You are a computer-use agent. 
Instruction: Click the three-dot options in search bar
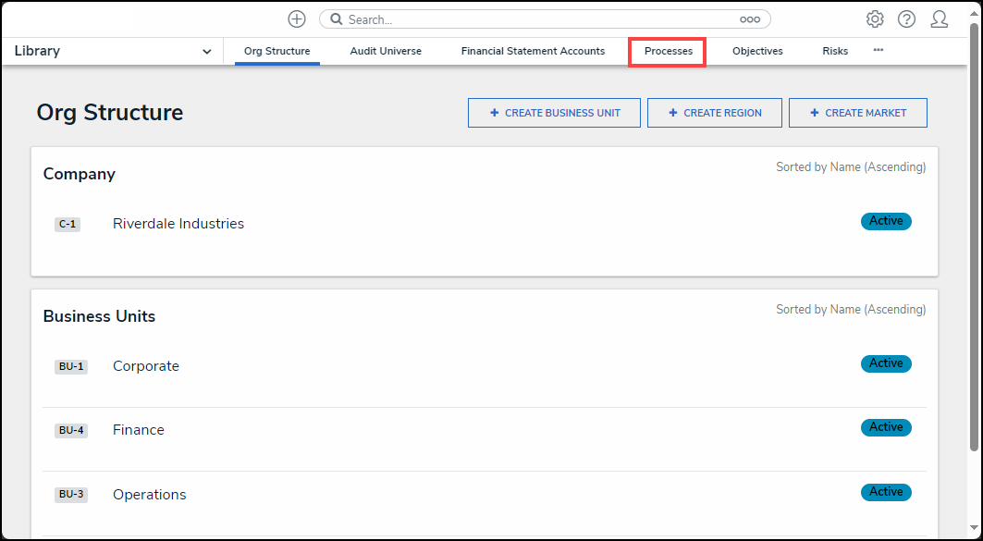(x=749, y=19)
